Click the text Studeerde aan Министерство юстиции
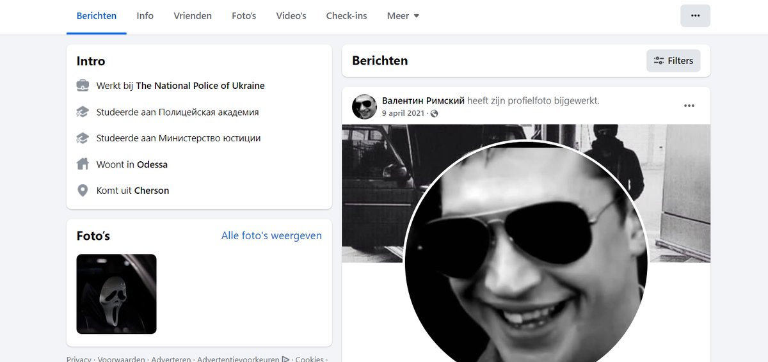 (x=179, y=138)
